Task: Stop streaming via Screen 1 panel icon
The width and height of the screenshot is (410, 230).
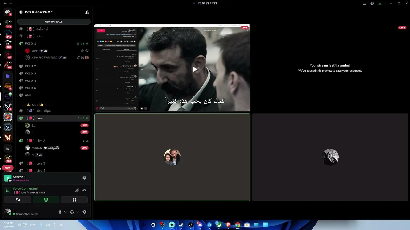Action: pyautogui.click(x=84, y=178)
